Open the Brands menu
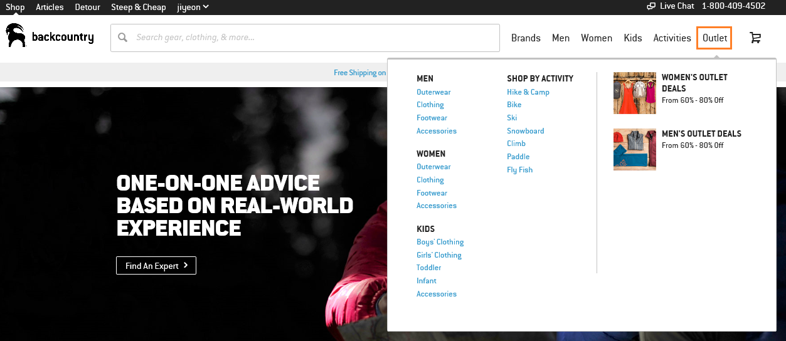This screenshot has width=786, height=341. [x=526, y=38]
